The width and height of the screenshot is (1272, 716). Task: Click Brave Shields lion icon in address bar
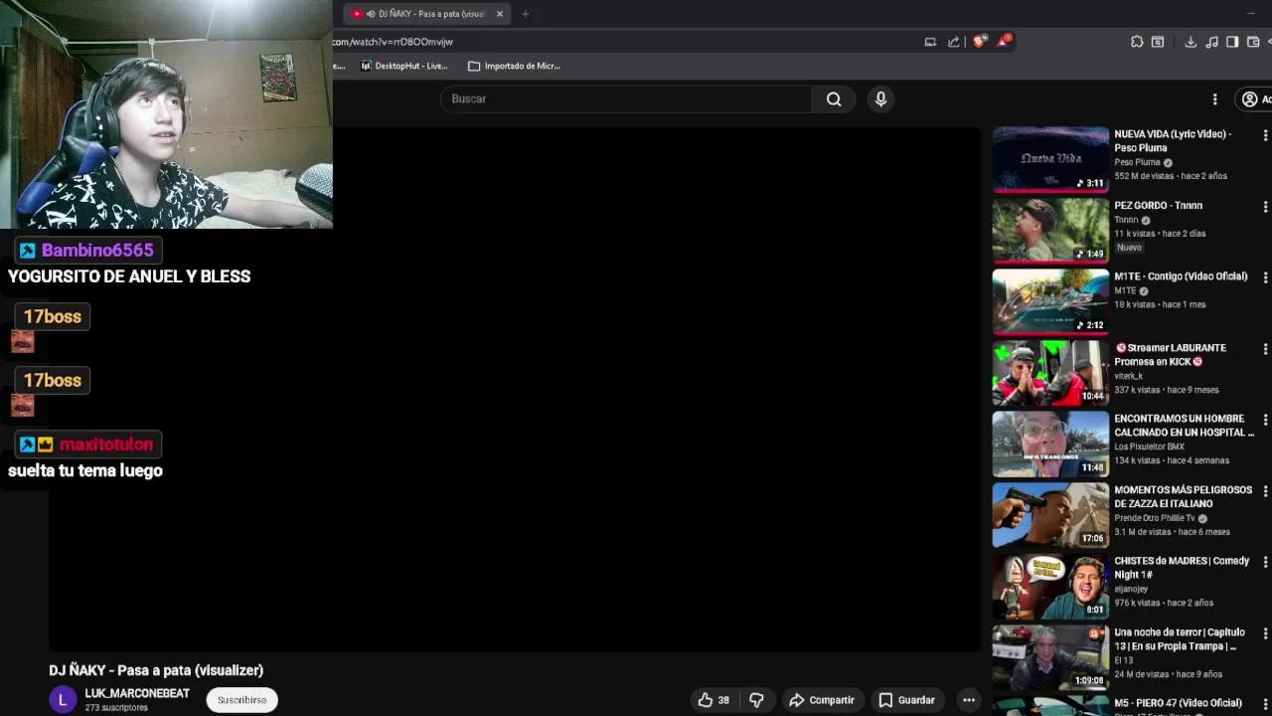[980, 42]
